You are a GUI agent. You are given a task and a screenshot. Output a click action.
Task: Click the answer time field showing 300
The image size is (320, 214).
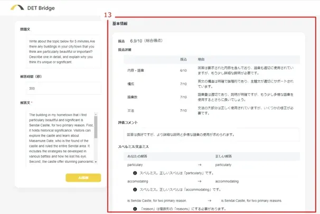coord(63,88)
